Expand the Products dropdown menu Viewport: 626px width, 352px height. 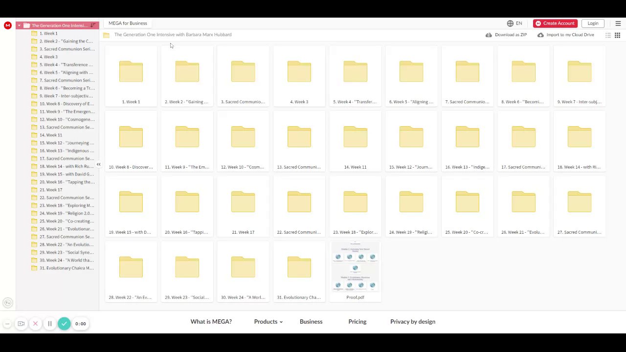[268, 322]
